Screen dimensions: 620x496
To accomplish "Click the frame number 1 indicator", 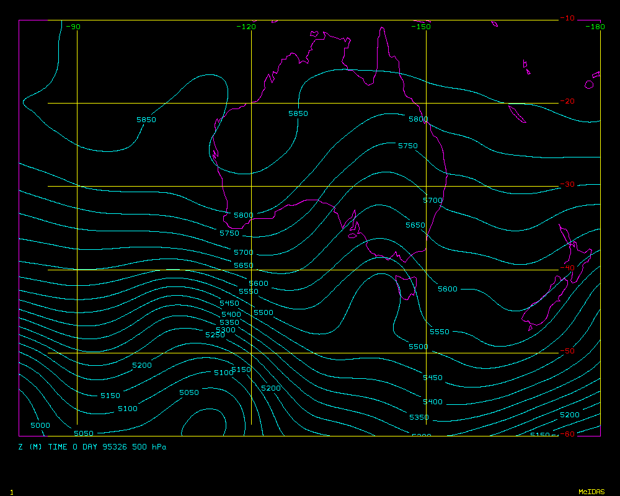I will point(11,492).
